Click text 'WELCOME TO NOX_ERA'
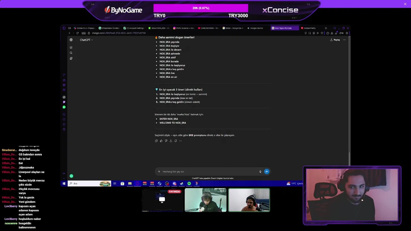411x231 pixels. pyautogui.click(x=173, y=123)
